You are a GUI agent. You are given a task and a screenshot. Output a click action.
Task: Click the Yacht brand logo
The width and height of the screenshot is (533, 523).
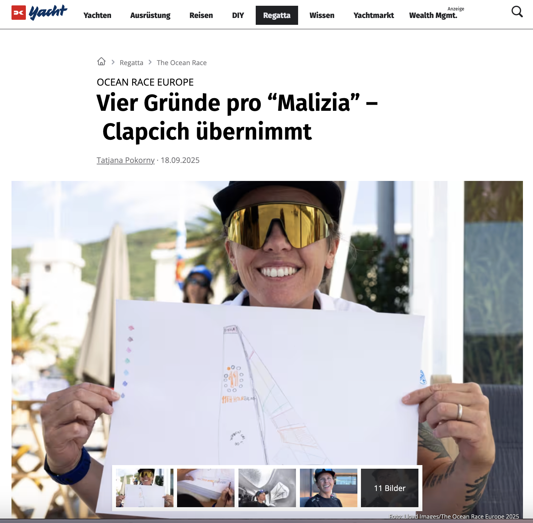[48, 13]
